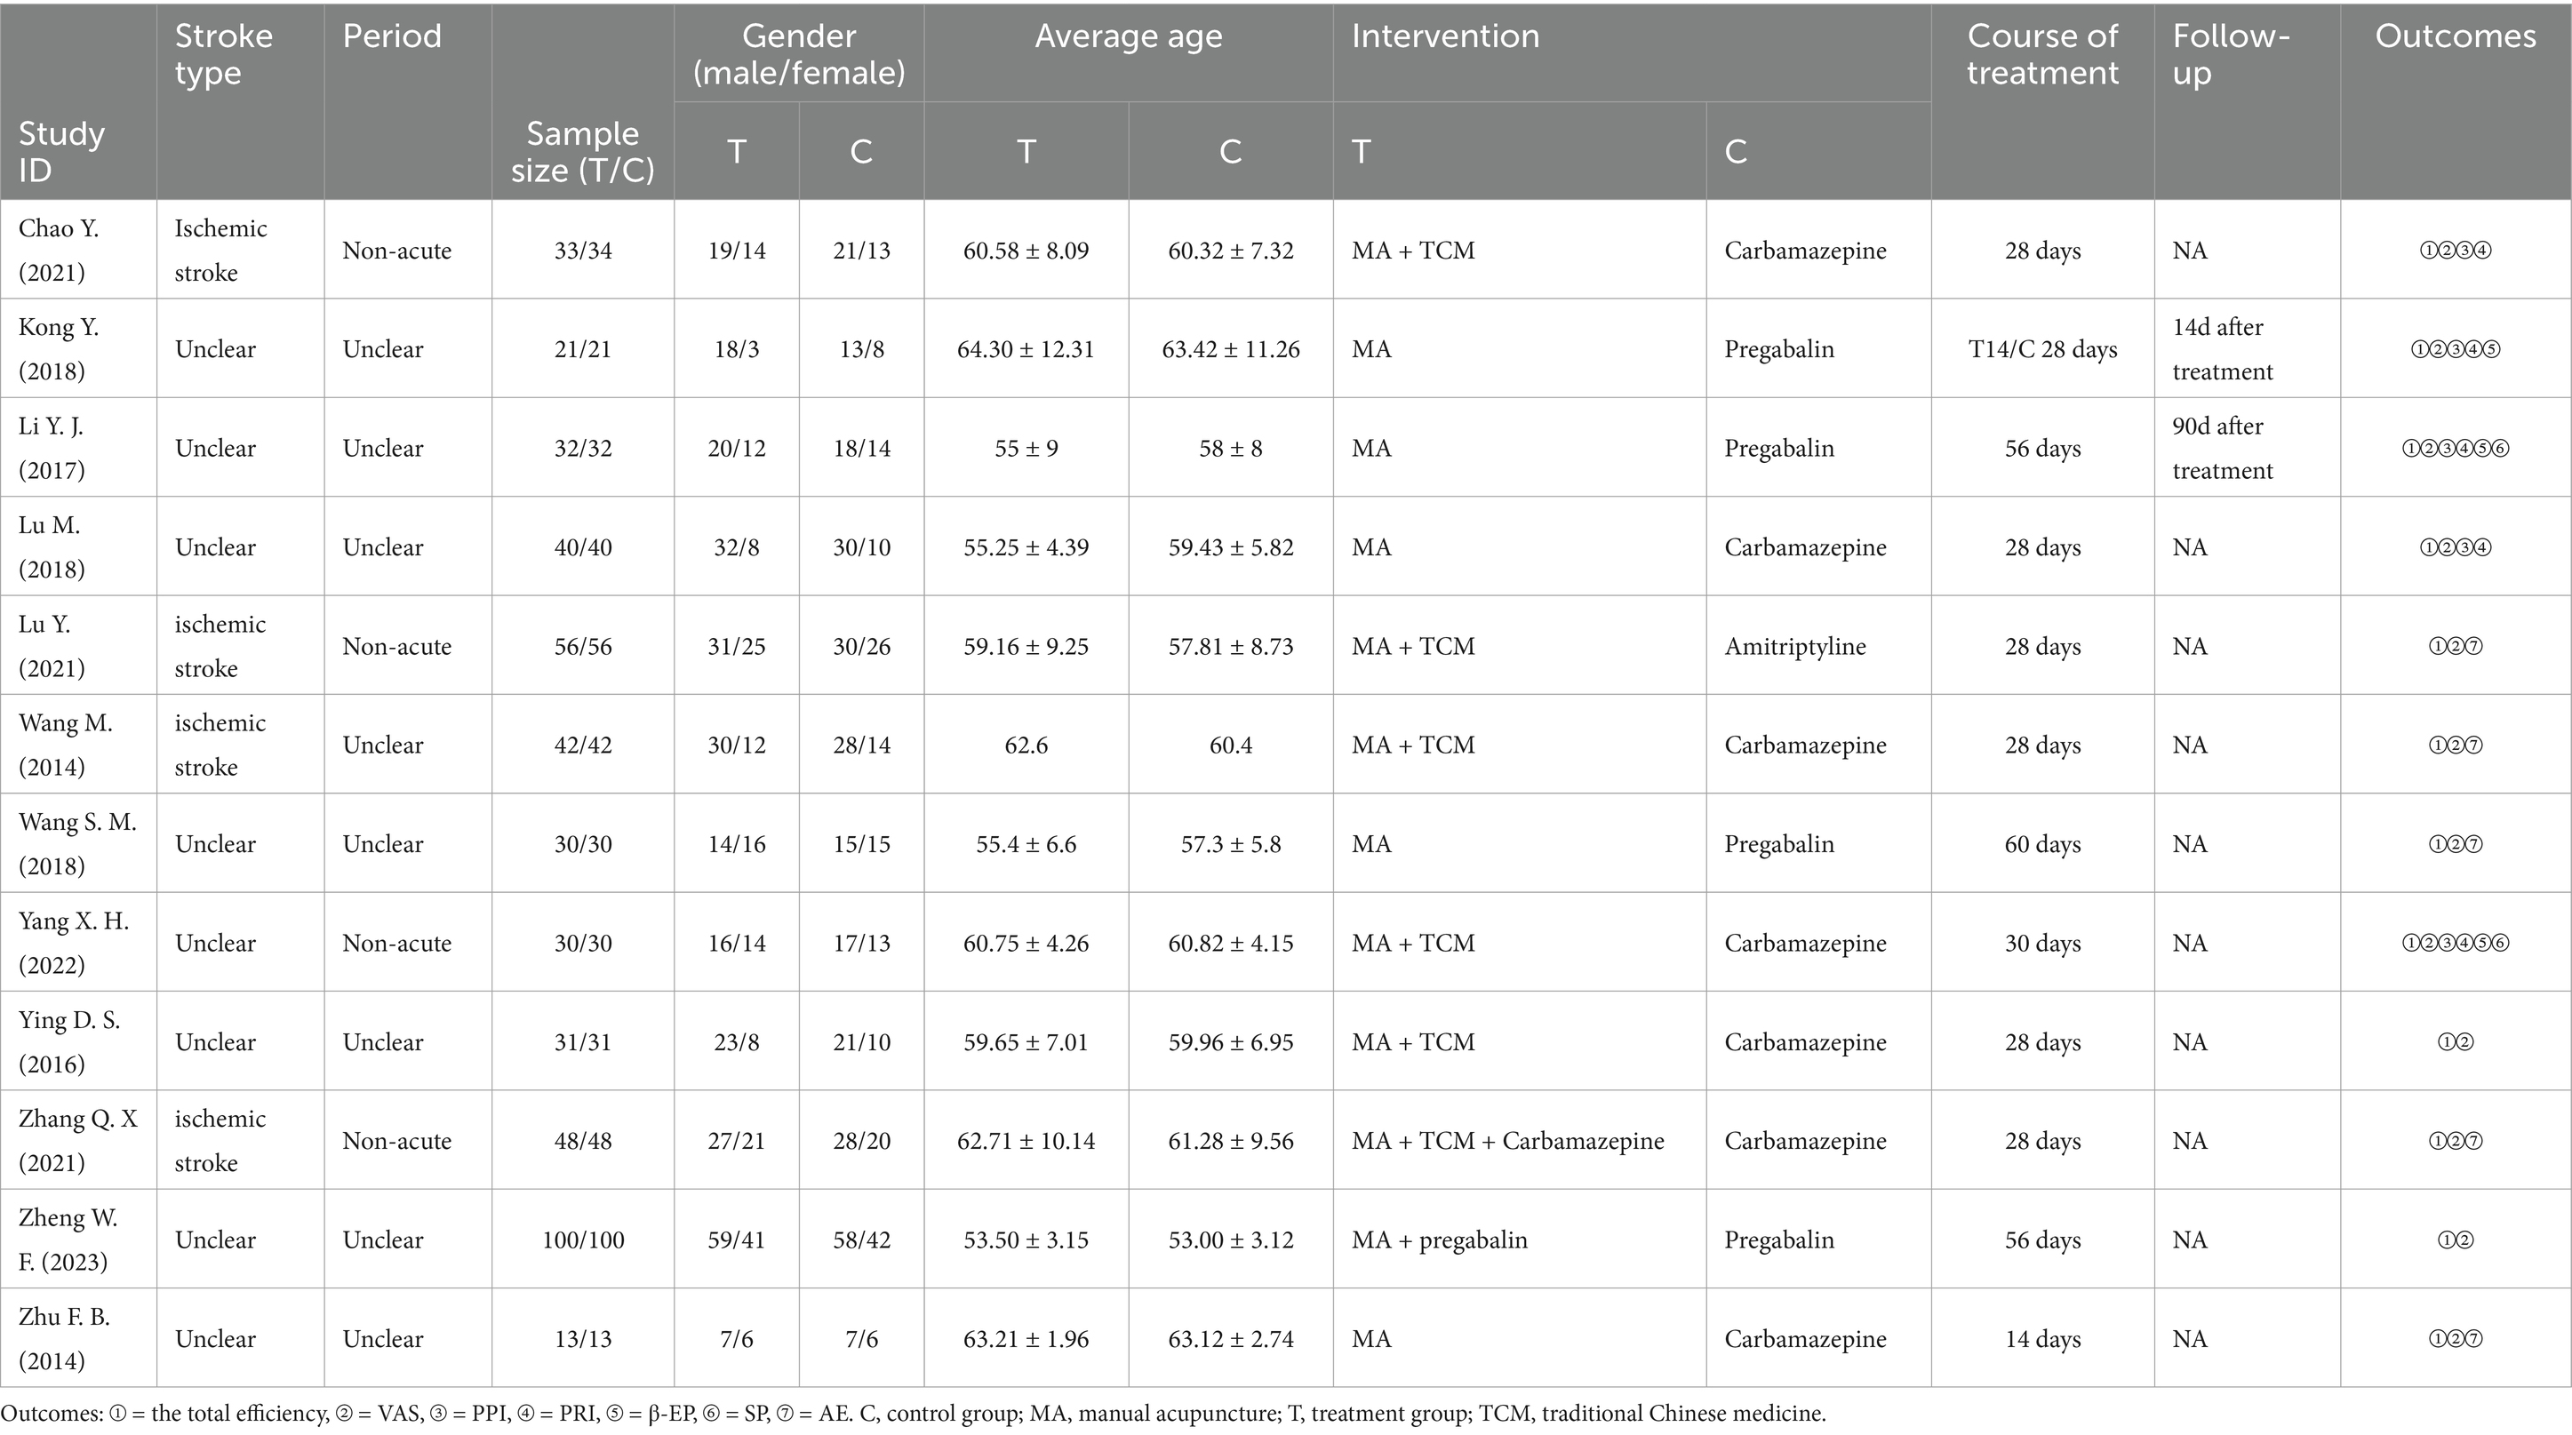2572x1435 pixels.
Task: Select the outcomes footnote legend text
Action: click(x=914, y=1413)
